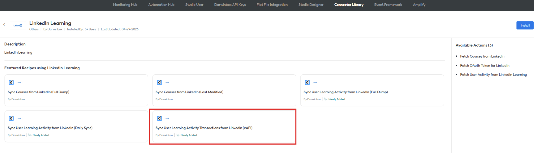Viewport: 534px width, 153px height.
Task: Click the arrow icon on Daily Sync card
Action: tap(19, 118)
